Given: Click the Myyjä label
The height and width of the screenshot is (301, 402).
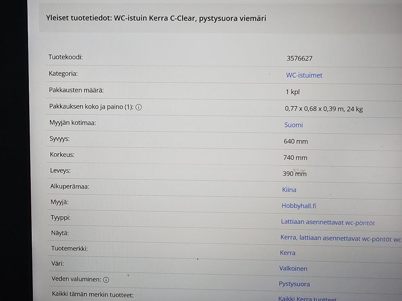Looking at the screenshot, I should (x=59, y=202).
